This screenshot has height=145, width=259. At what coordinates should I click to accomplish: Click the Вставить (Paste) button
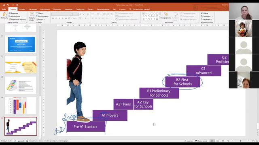(4, 16)
